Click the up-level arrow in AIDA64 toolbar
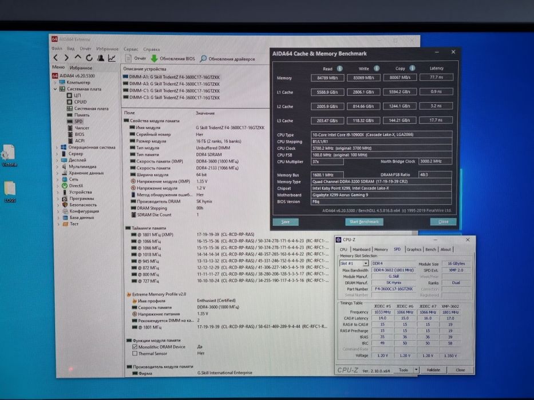534x400 pixels. click(x=78, y=58)
